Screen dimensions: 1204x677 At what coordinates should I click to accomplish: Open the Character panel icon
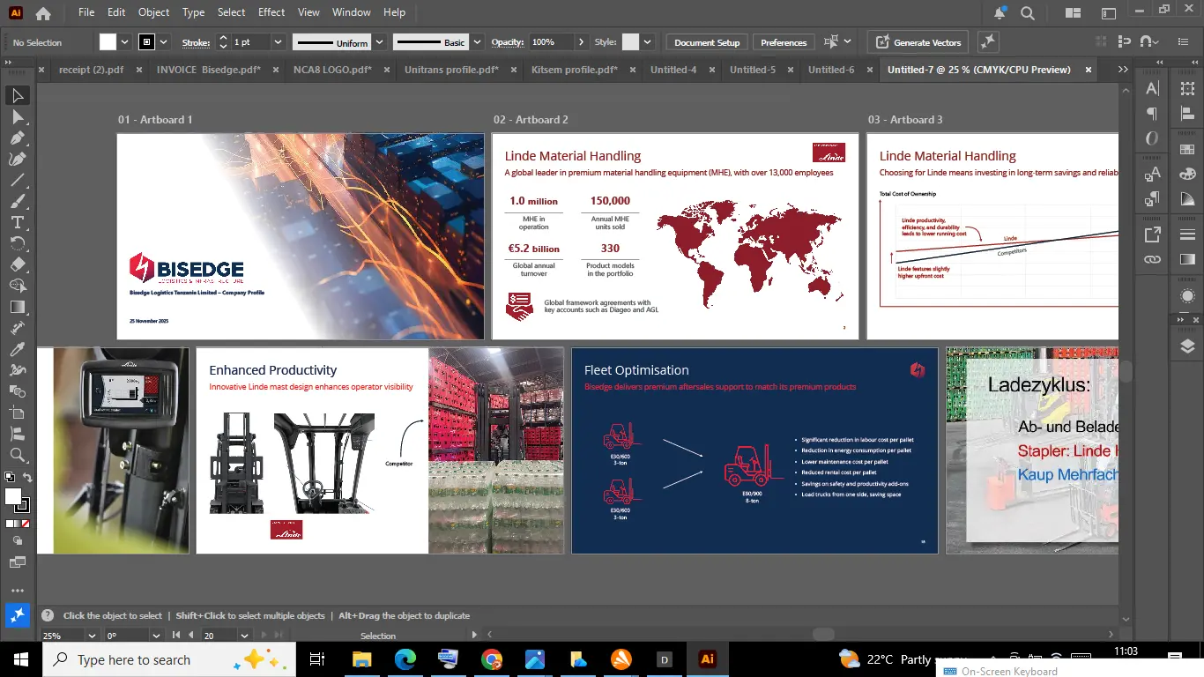(x=1152, y=88)
